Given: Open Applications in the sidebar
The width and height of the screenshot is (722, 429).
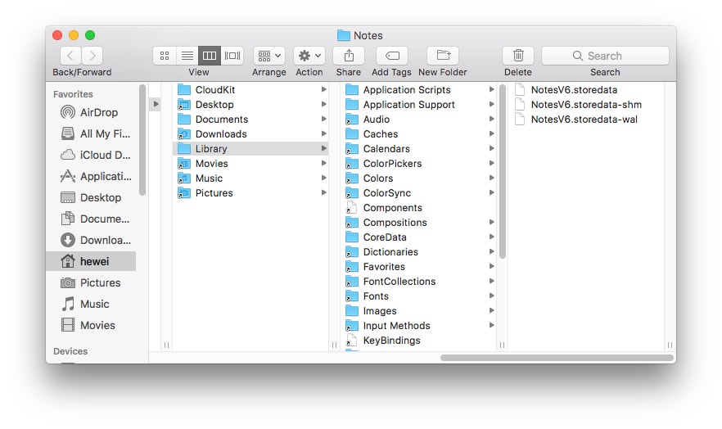Looking at the screenshot, I should click(x=90, y=176).
